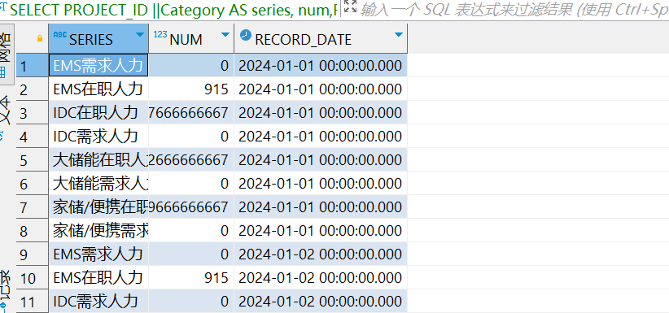Select the RECORD_DATE column header

tap(321, 39)
